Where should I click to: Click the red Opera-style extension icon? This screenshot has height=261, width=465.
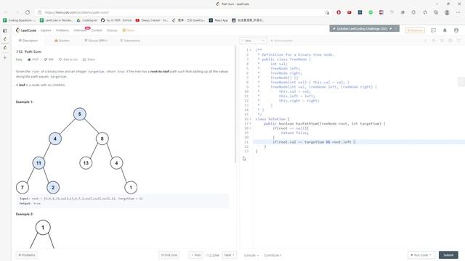339,12
